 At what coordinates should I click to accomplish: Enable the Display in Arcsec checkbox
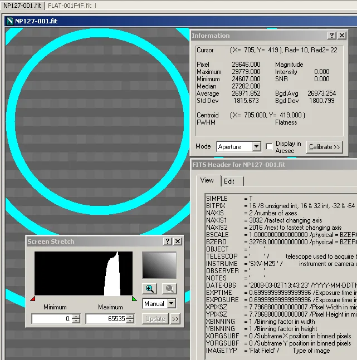(x=270, y=147)
